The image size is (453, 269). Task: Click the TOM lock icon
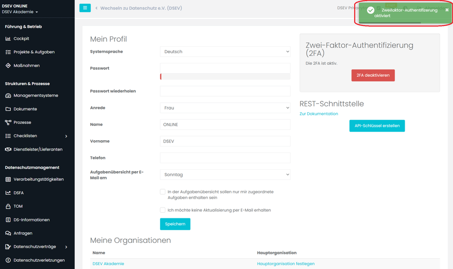click(x=8, y=206)
